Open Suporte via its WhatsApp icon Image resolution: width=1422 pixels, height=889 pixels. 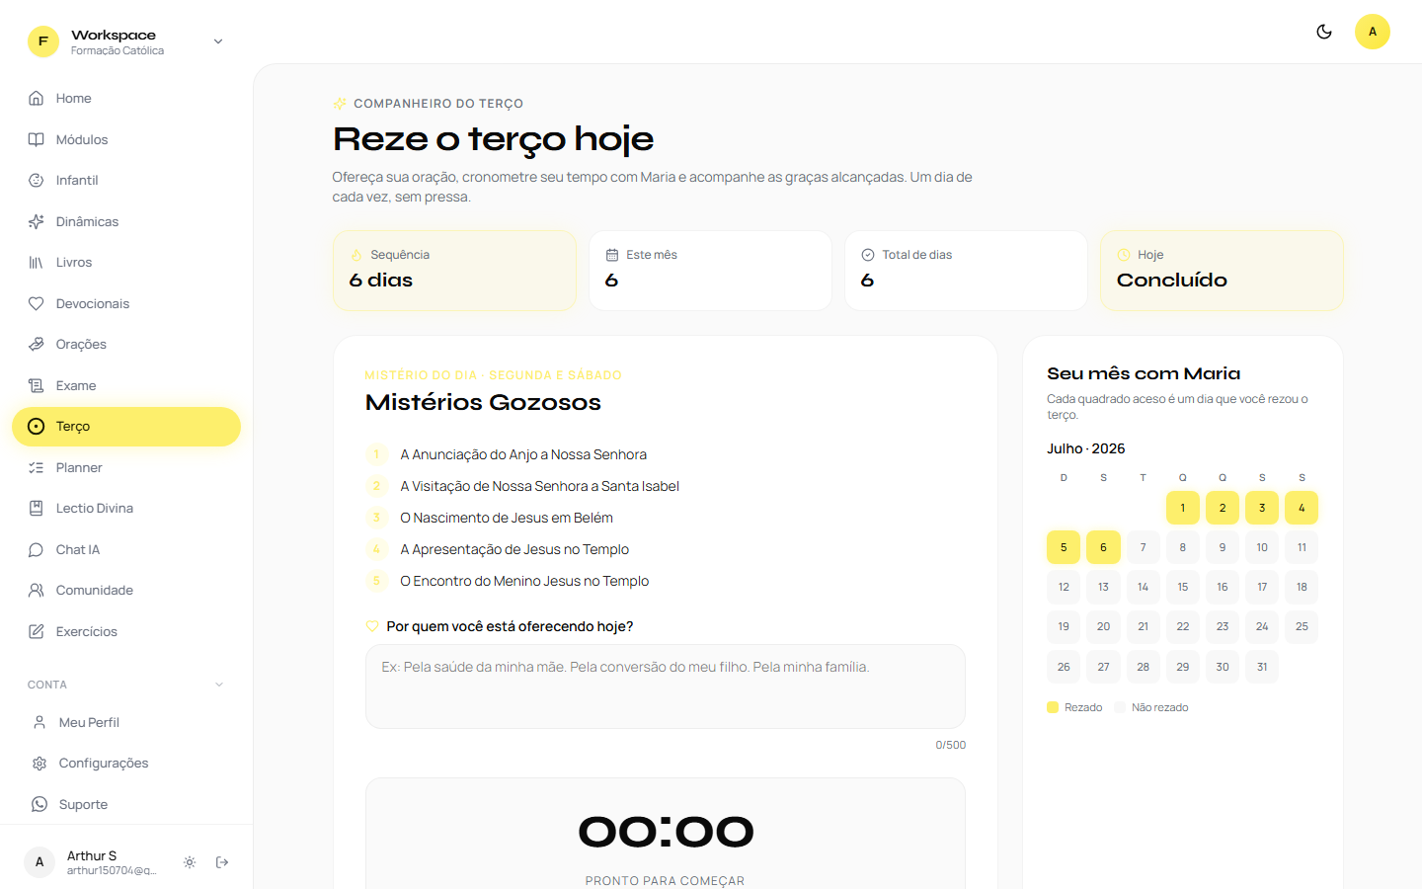(x=39, y=804)
